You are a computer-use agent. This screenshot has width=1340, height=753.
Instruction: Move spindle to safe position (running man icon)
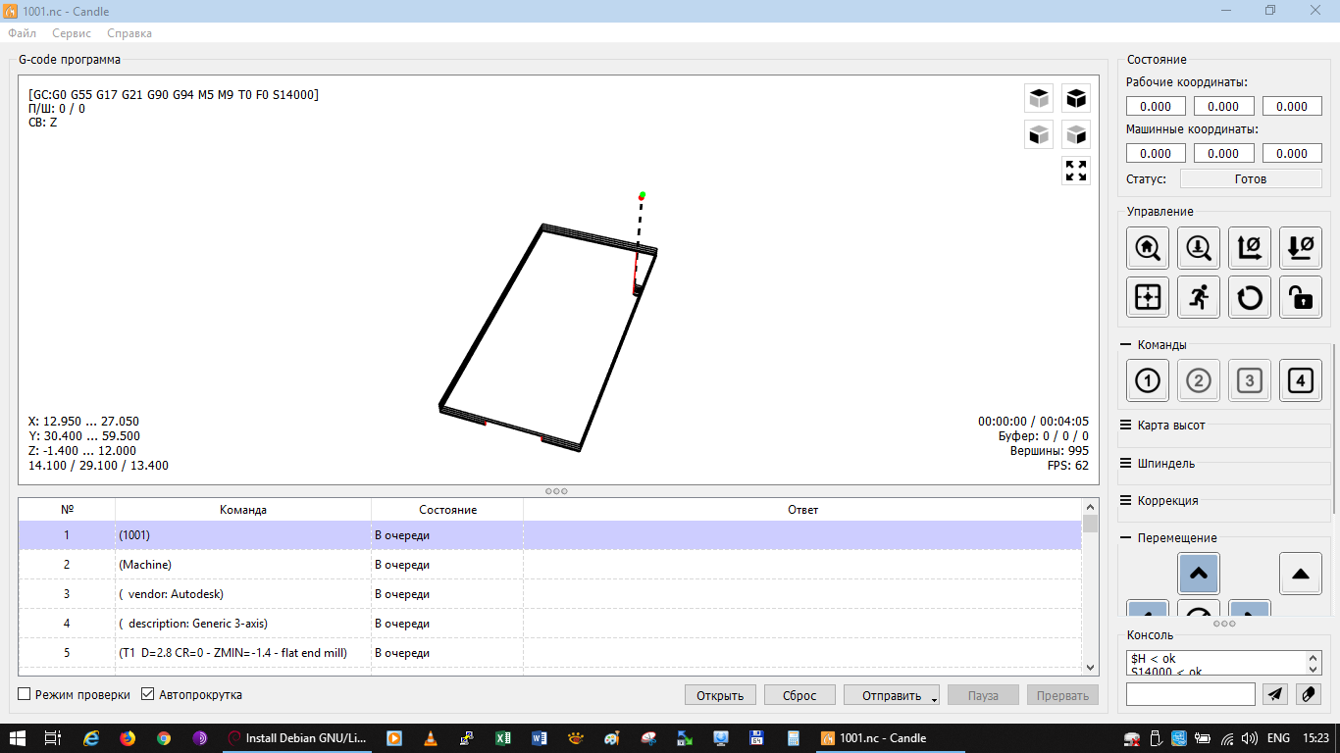[1198, 297]
